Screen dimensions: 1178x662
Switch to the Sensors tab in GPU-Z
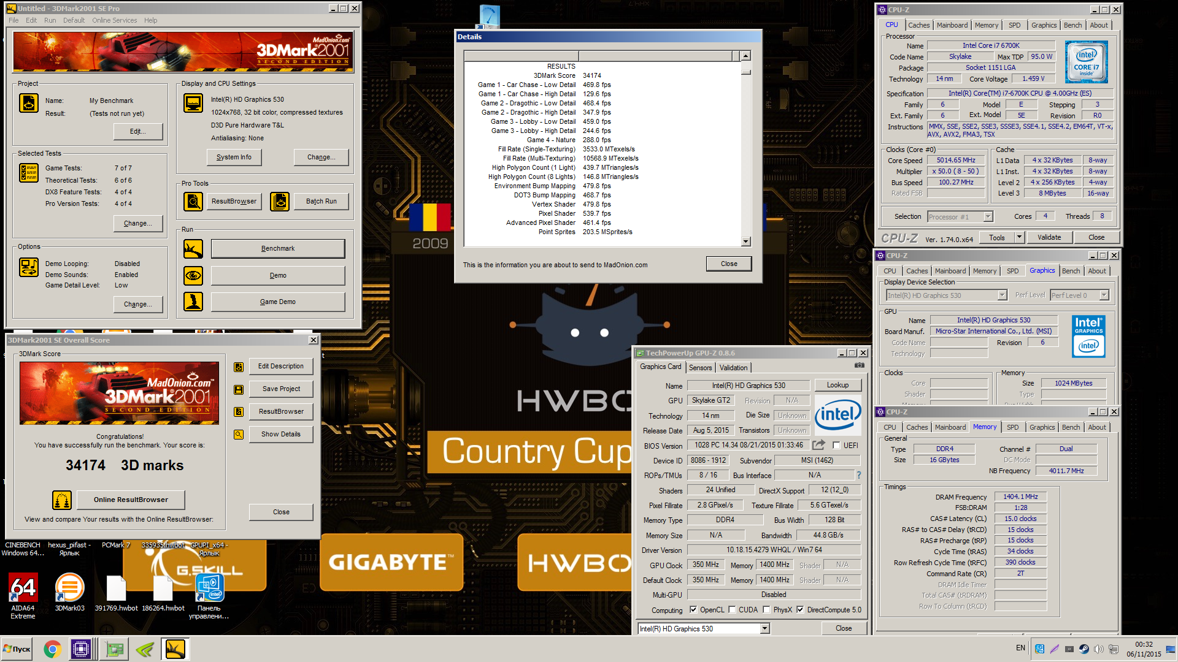(x=700, y=368)
